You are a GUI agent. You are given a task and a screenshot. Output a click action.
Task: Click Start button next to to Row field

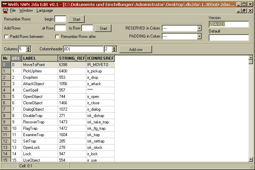tap(103, 28)
